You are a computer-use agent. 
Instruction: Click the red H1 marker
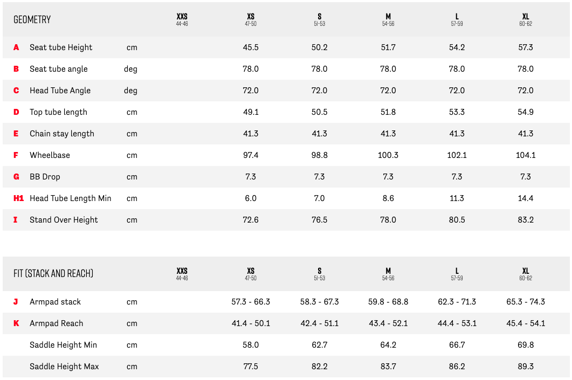pyautogui.click(x=19, y=198)
